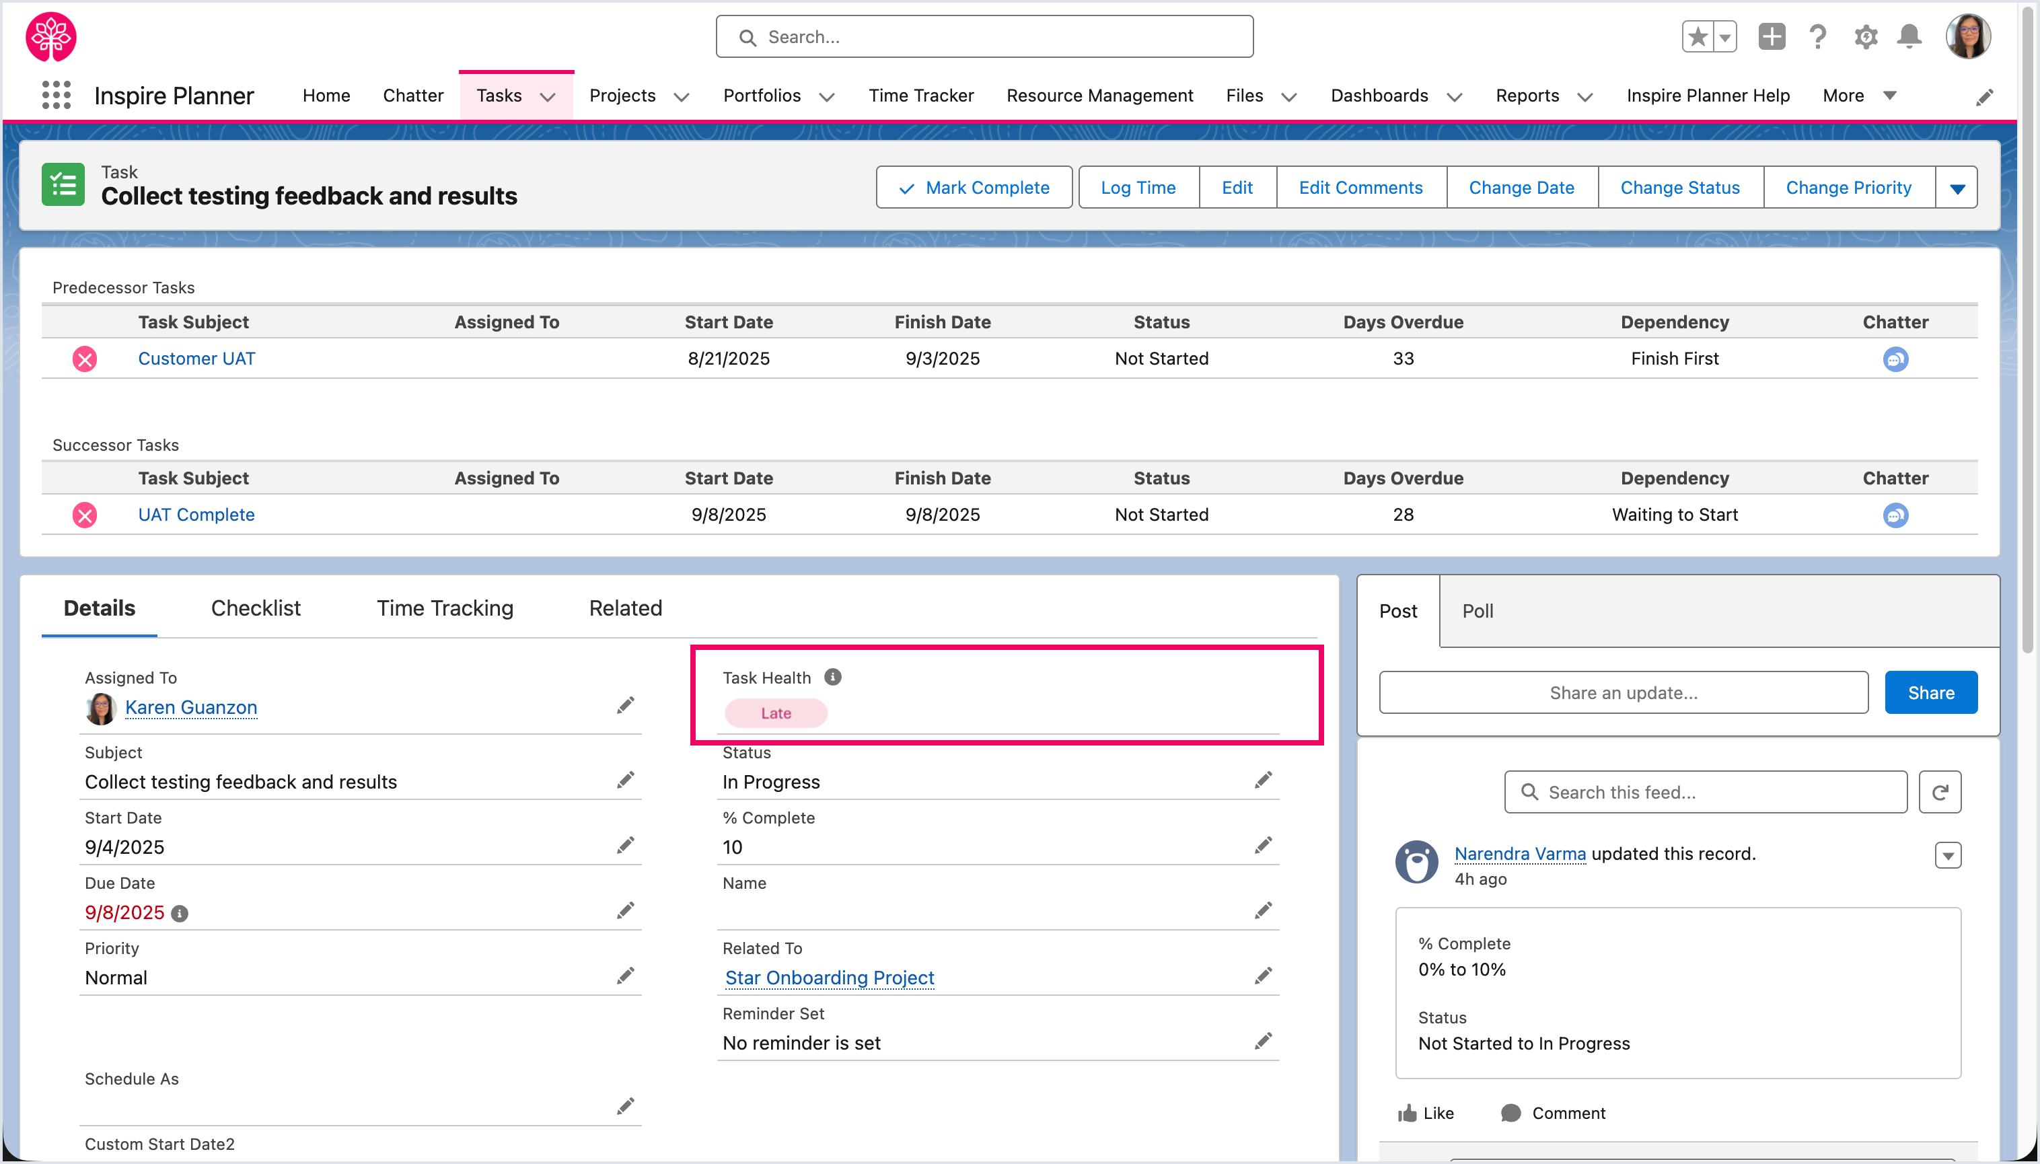Switch to the Checklist tab

(255, 608)
